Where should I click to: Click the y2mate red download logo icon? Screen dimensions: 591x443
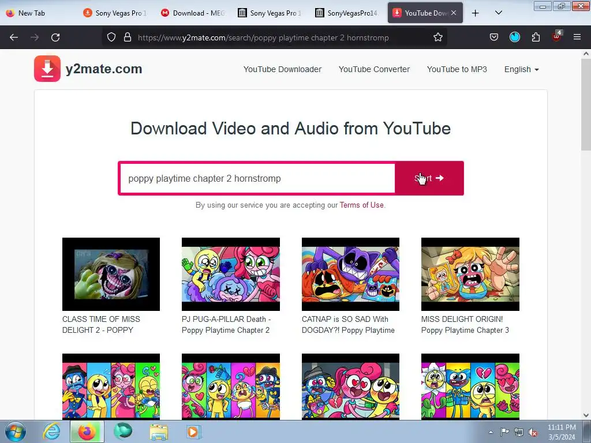pyautogui.click(x=47, y=69)
